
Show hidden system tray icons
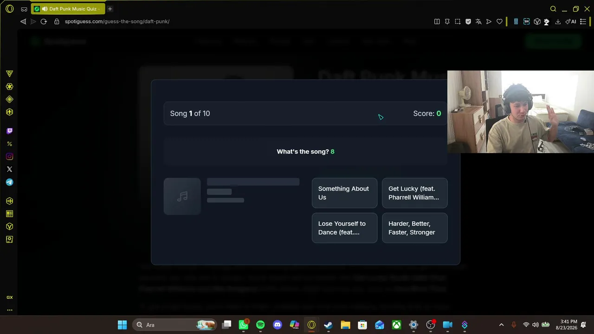[501, 325]
